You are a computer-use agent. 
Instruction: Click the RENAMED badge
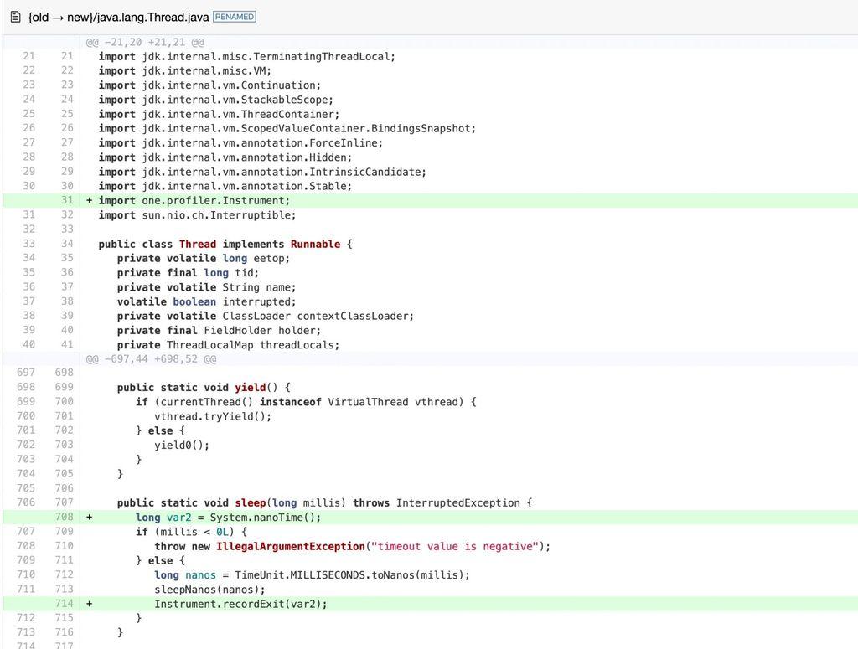(235, 17)
